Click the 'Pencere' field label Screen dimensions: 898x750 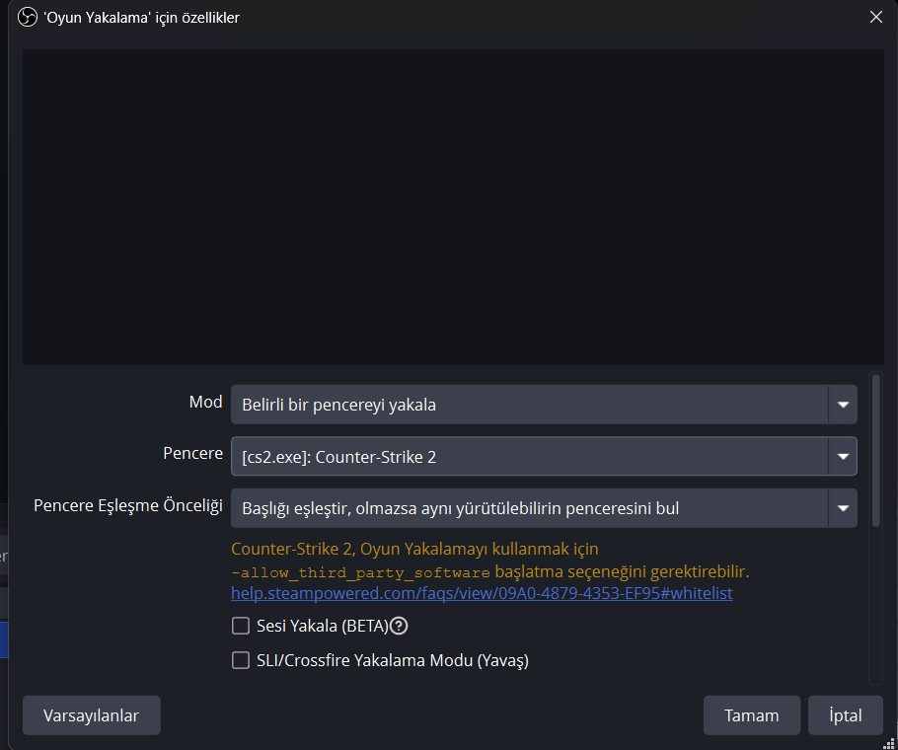click(x=192, y=454)
